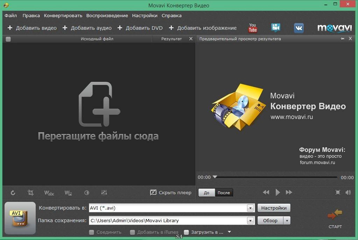Click the fullscreen preview icon
This screenshot has width=358, height=240.
338,192
